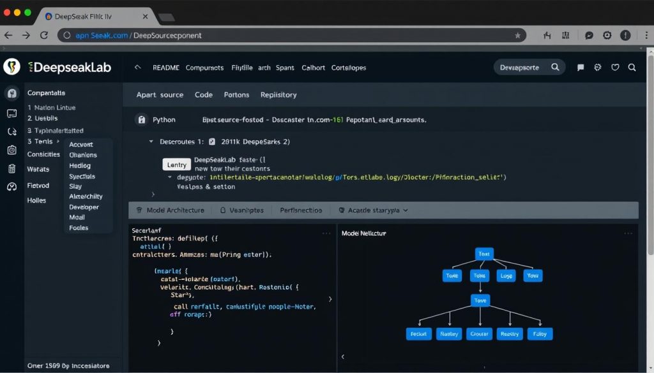Open settings gear in DeepseakLab header
Image resolution: width=654 pixels, height=373 pixels.
tap(598, 67)
